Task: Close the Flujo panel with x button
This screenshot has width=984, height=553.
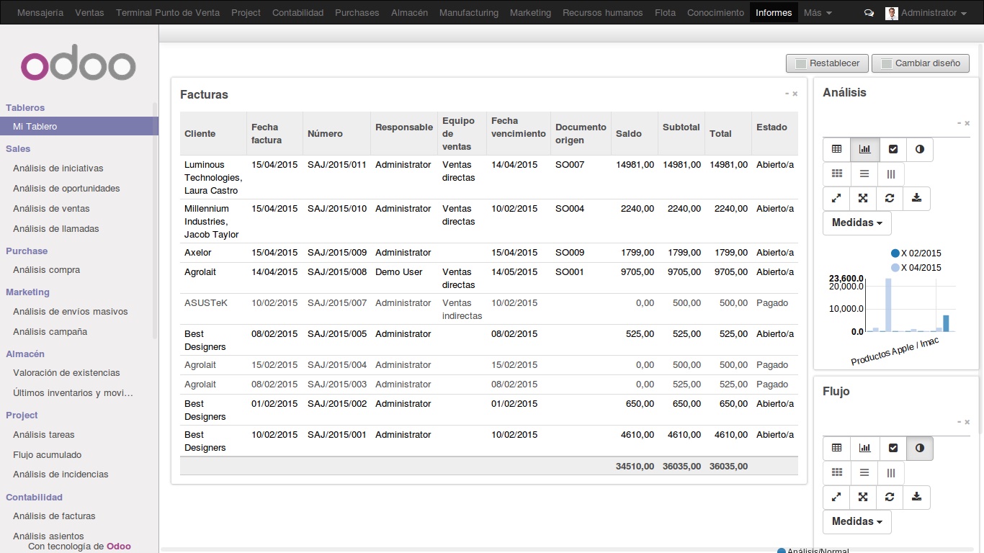Action: 967,422
